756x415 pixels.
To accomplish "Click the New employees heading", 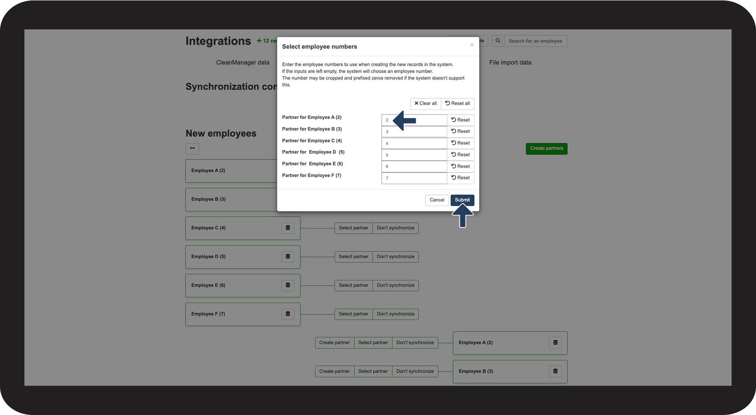I will click(x=221, y=133).
